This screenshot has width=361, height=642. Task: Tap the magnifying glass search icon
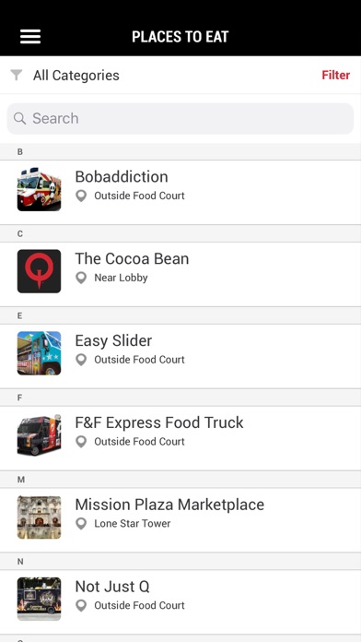tap(19, 118)
